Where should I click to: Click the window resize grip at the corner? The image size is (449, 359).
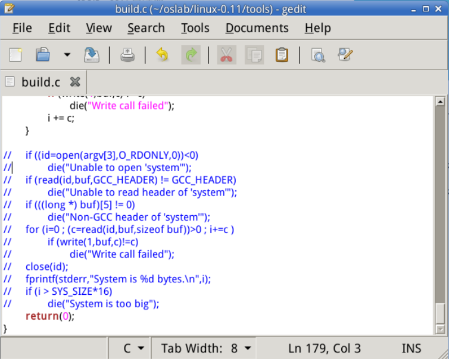443,353
